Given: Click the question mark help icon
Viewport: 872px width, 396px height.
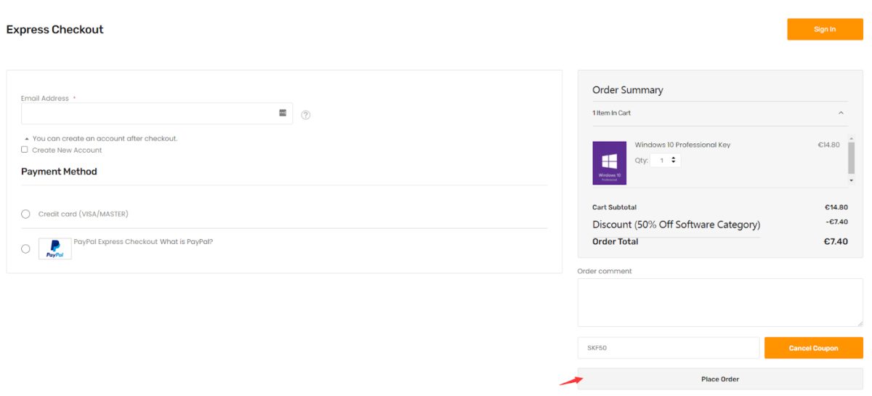Looking at the screenshot, I should point(306,115).
